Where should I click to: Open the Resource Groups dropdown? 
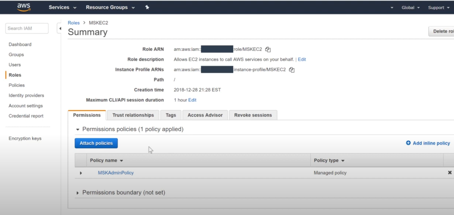(x=110, y=7)
